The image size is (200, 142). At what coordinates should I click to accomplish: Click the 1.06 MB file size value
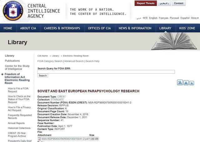(94, 139)
